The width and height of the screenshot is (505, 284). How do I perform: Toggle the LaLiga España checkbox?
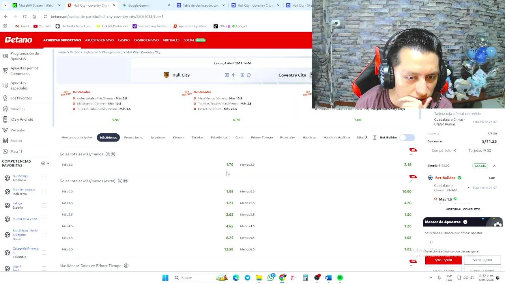(x=44, y=205)
